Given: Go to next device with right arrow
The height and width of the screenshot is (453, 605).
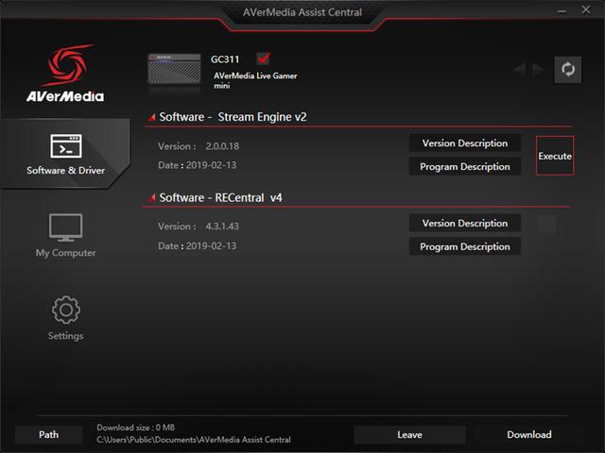Looking at the screenshot, I should (x=538, y=70).
